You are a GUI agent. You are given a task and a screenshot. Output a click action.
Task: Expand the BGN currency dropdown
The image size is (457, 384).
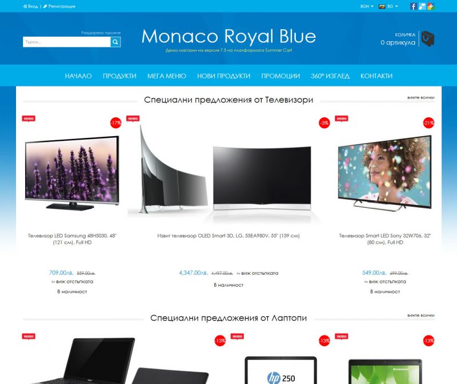point(367,6)
